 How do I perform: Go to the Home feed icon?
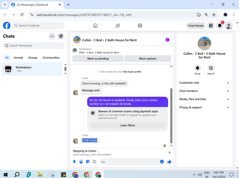[95, 25]
